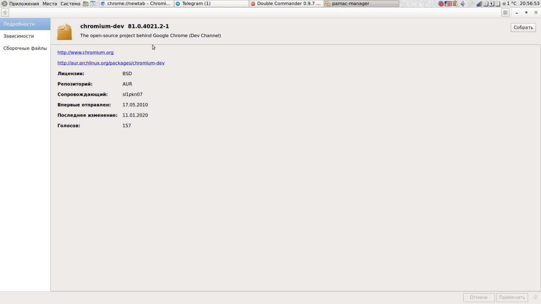Screen dimensions: 541x304
Task: Click the first submitted date 17.05.2010
Action: (x=135, y=105)
